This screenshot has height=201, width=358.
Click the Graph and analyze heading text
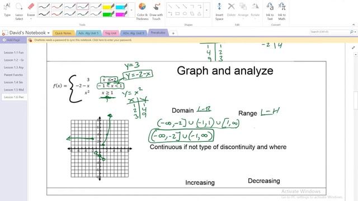225,71
